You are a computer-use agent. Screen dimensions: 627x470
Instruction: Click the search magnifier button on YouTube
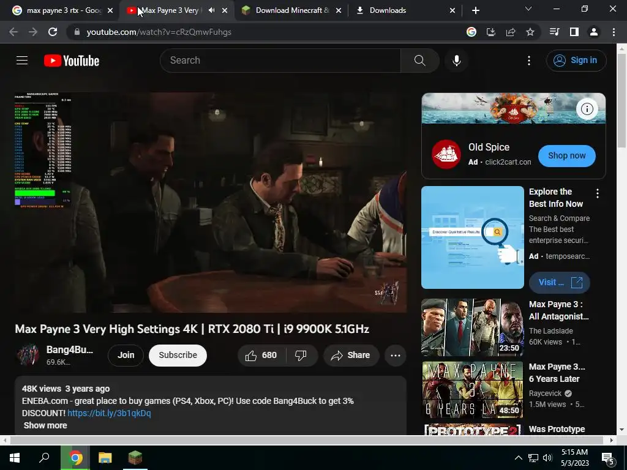pos(419,61)
